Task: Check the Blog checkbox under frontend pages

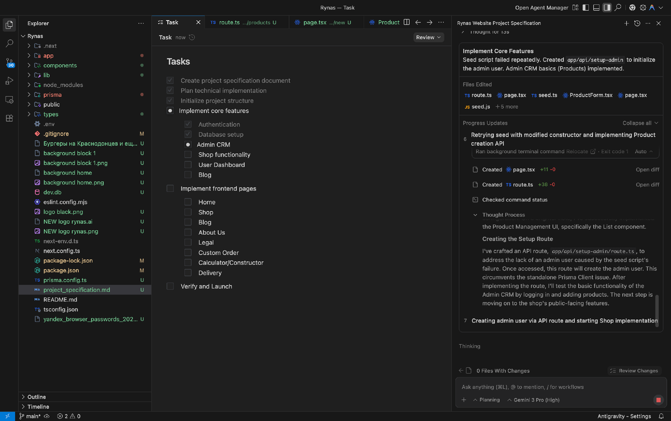Action: coord(188,223)
